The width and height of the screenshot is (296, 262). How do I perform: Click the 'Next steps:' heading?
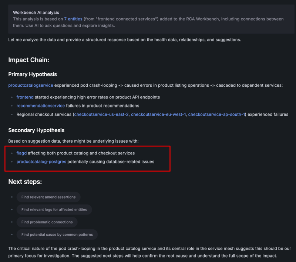[x=25, y=182]
